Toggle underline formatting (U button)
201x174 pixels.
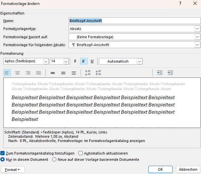point(92,61)
